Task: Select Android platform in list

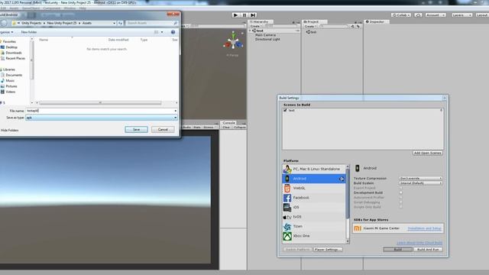Action: click(314, 179)
